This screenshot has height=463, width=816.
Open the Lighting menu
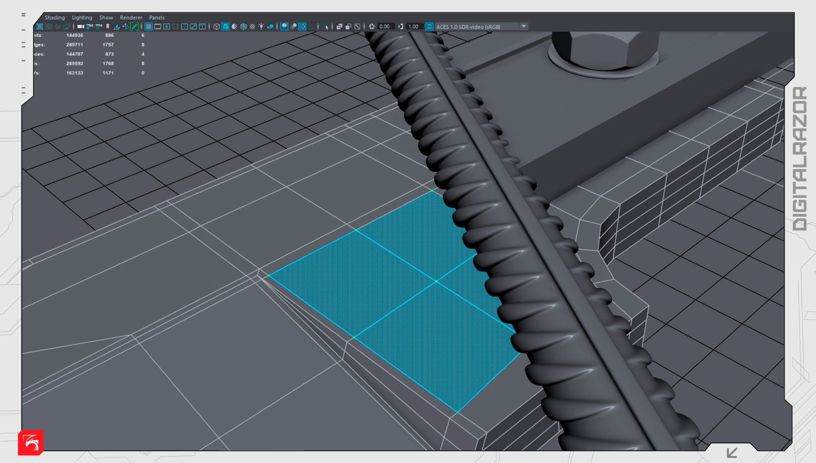(82, 17)
